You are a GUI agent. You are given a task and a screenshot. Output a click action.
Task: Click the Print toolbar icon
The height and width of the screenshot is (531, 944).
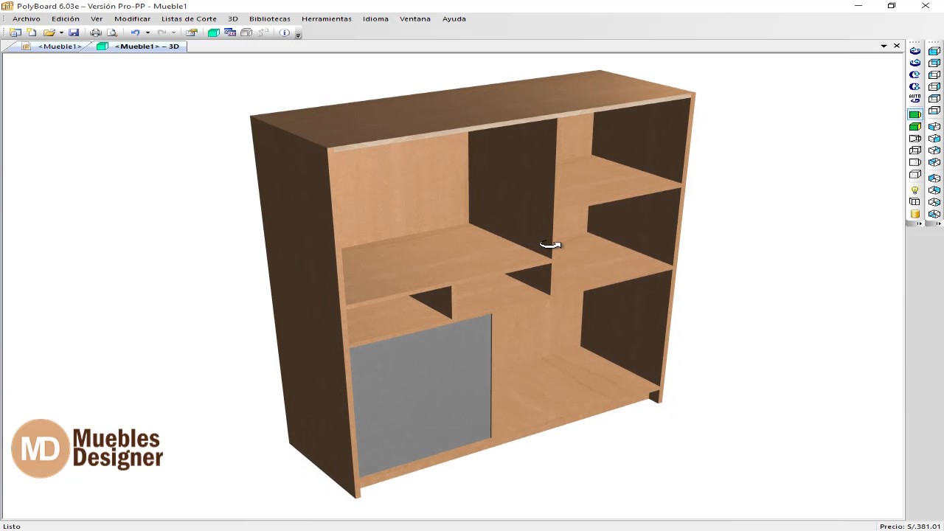96,32
